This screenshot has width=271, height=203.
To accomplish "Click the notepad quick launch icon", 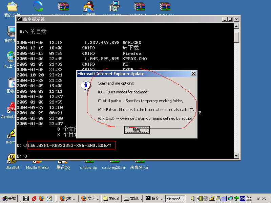I will [x=49, y=199].
